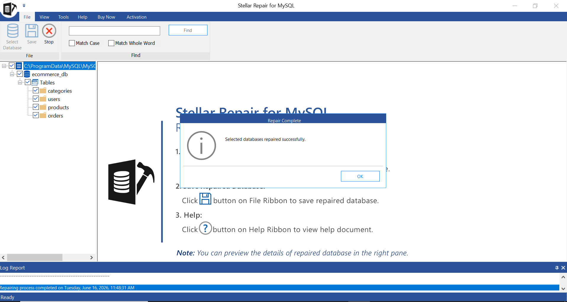The width and height of the screenshot is (567, 302).
Task: Click the categories table folder icon
Action: click(x=43, y=91)
